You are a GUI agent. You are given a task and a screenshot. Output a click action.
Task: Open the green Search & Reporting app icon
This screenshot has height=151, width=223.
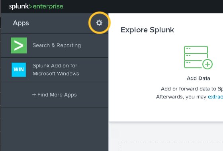(19, 45)
